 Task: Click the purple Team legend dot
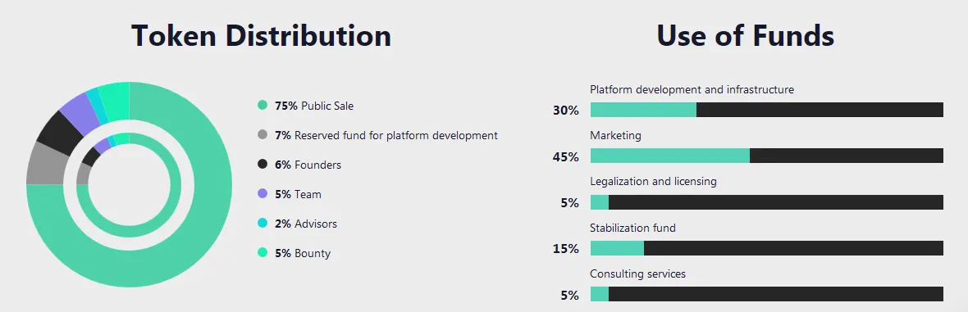point(263,193)
